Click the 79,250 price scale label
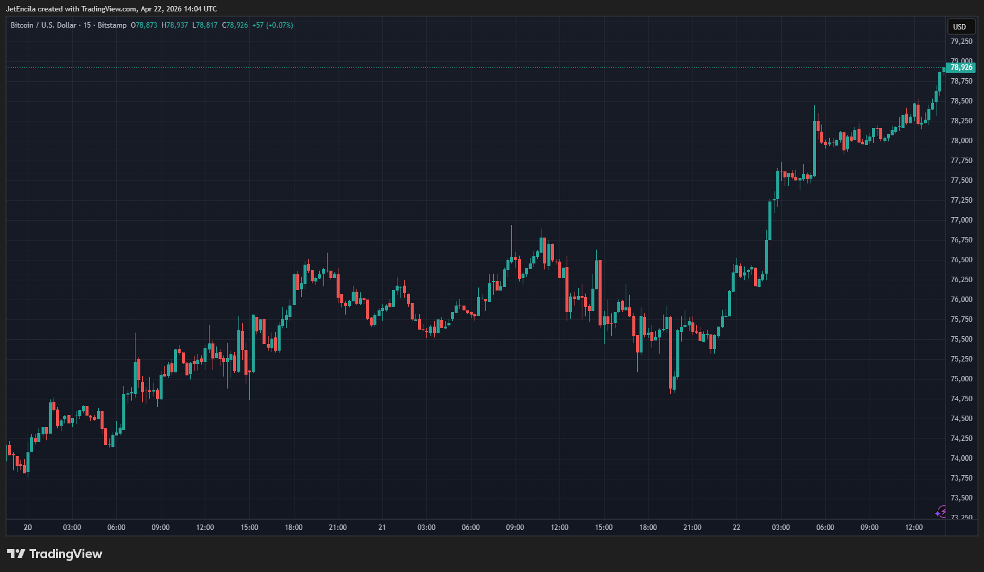This screenshot has width=984, height=572. [x=961, y=42]
